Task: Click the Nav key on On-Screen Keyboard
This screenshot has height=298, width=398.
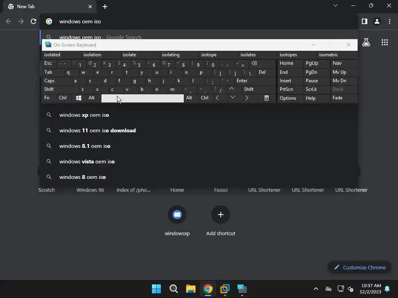Action: coord(344,63)
